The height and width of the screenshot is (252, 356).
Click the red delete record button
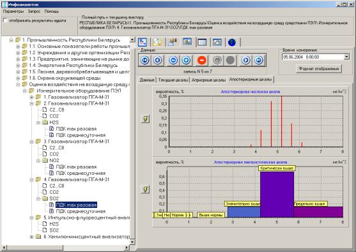(202, 60)
